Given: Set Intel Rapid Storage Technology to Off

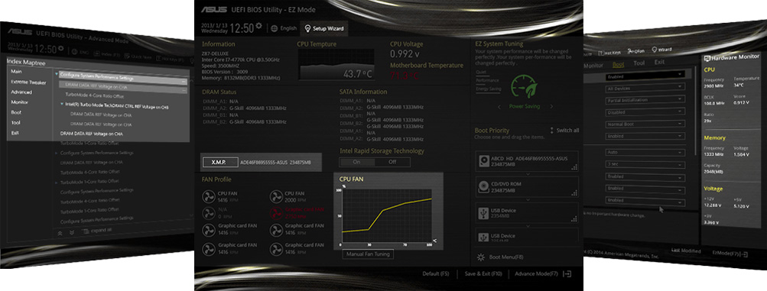Looking at the screenshot, I should (x=392, y=162).
